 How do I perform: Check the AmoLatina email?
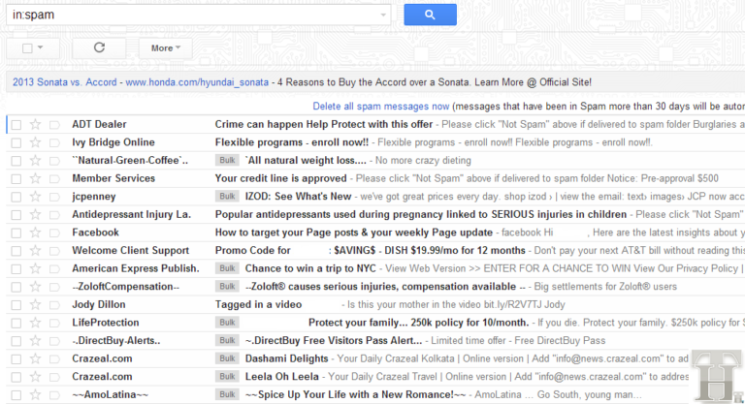click(16, 395)
